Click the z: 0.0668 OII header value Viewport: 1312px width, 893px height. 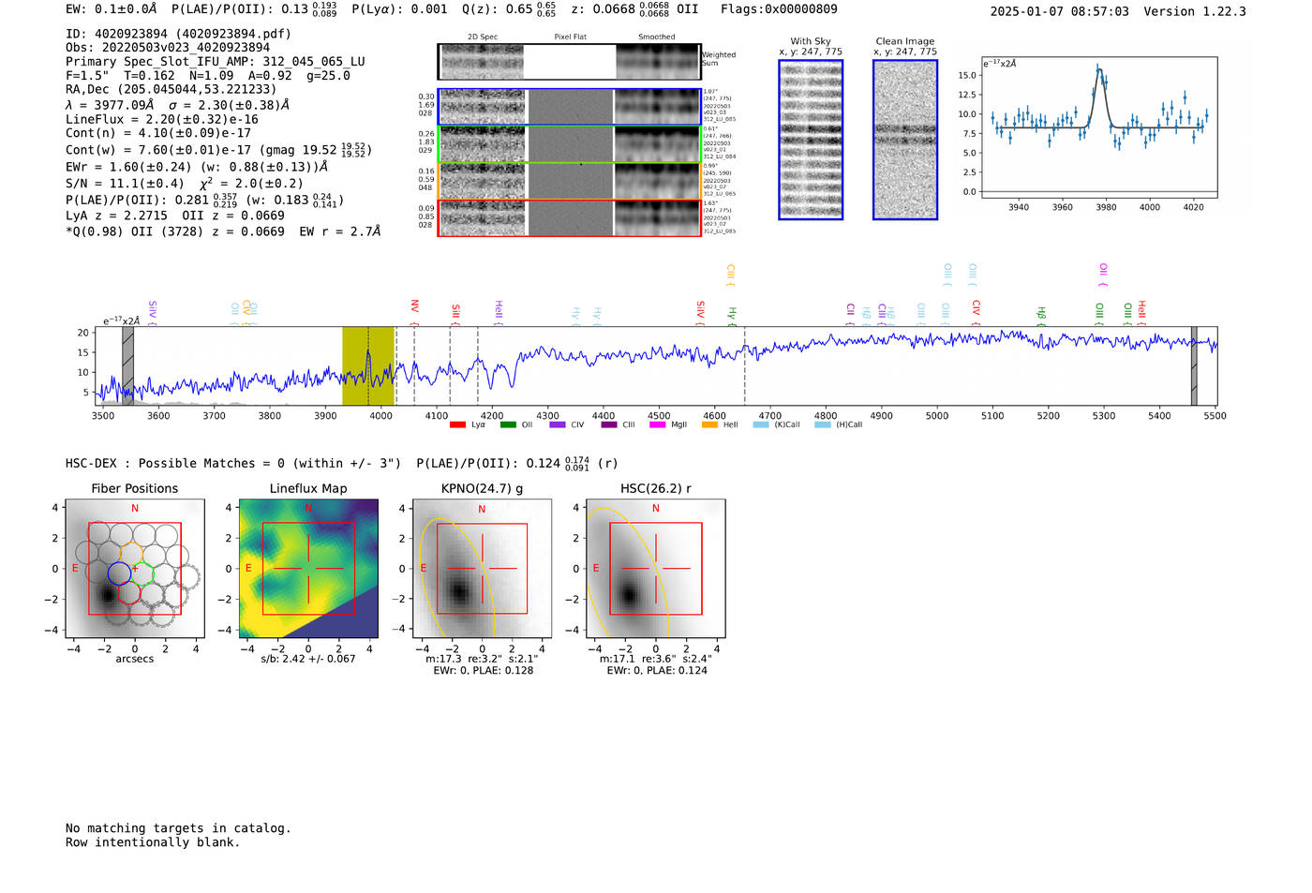click(x=635, y=9)
